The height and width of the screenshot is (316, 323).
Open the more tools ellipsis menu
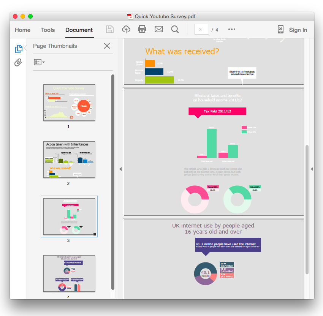pos(232,30)
